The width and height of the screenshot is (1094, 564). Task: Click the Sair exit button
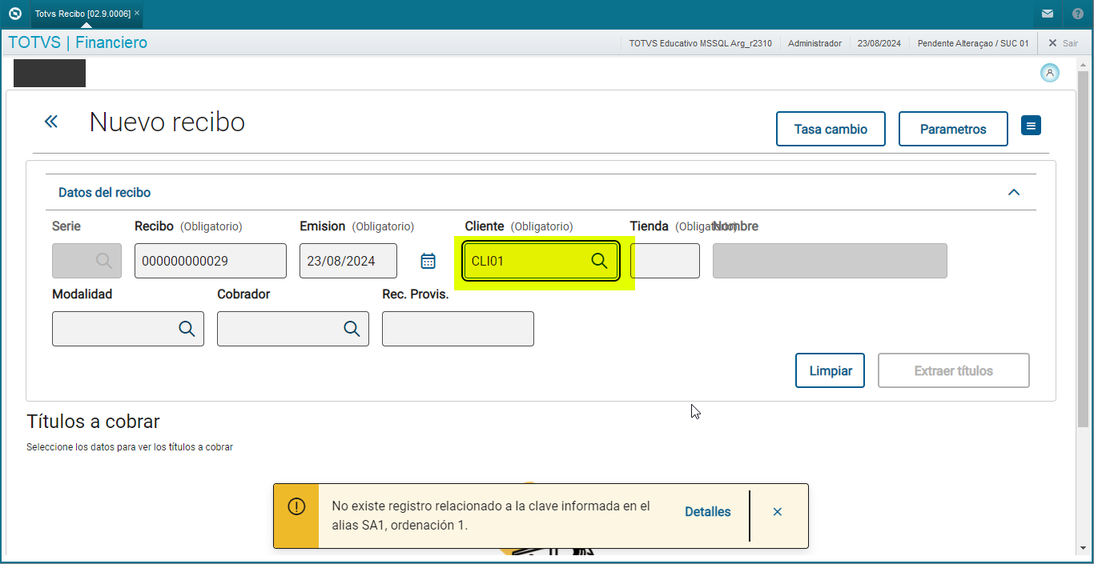[1063, 43]
